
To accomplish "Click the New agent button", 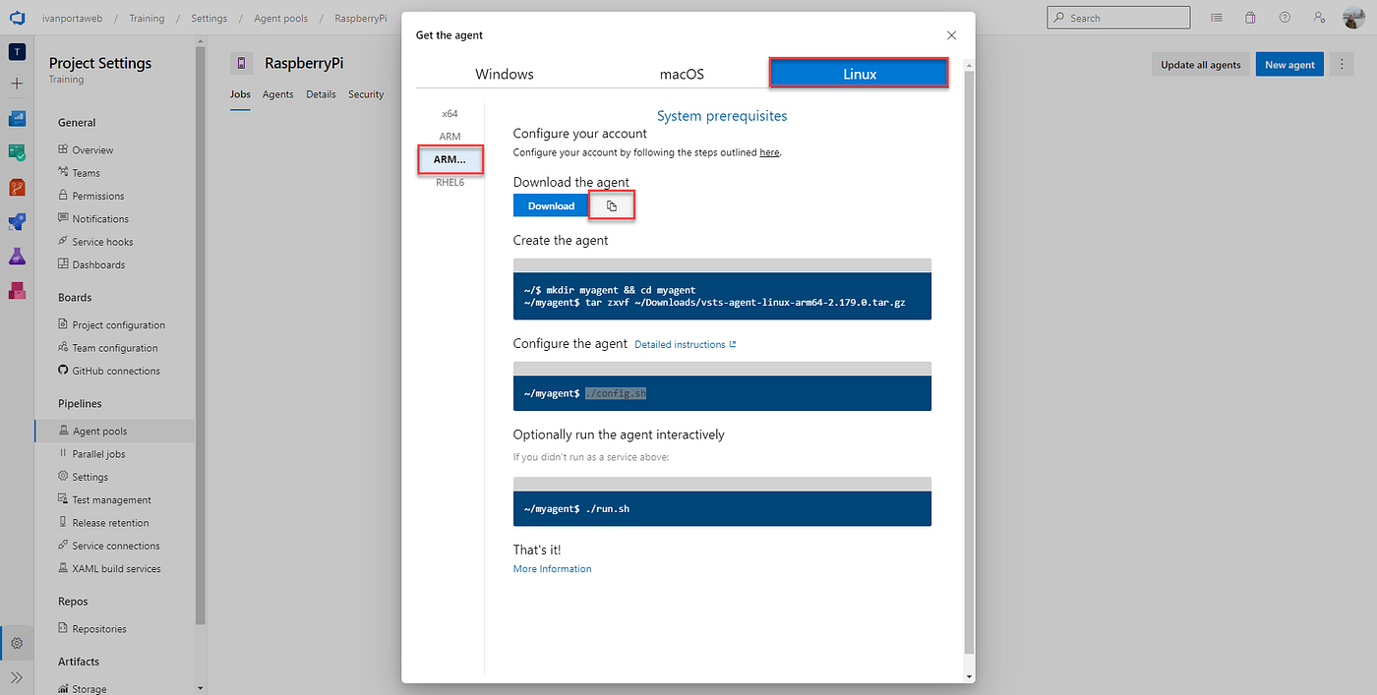I will click(x=1289, y=63).
